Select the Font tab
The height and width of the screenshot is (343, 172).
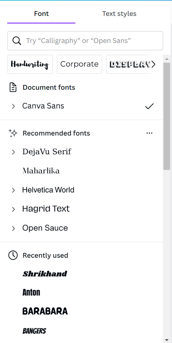coord(41,14)
